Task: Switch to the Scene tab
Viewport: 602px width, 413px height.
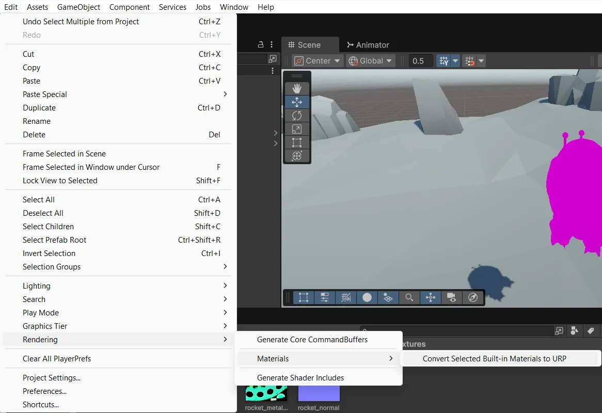Action: (x=310, y=45)
